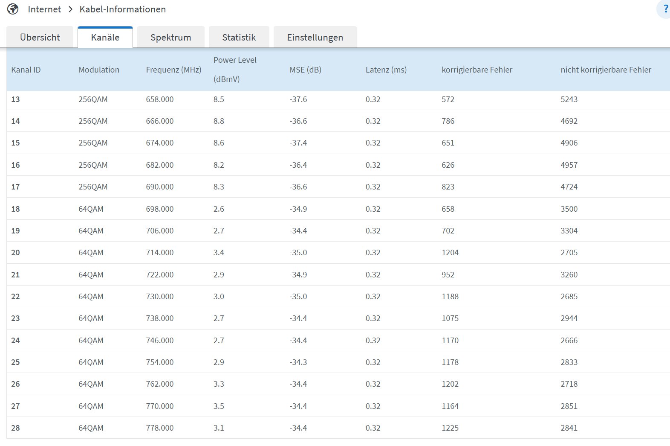
Task: Click uncorrectable errors value 2841
Action: pyautogui.click(x=569, y=428)
